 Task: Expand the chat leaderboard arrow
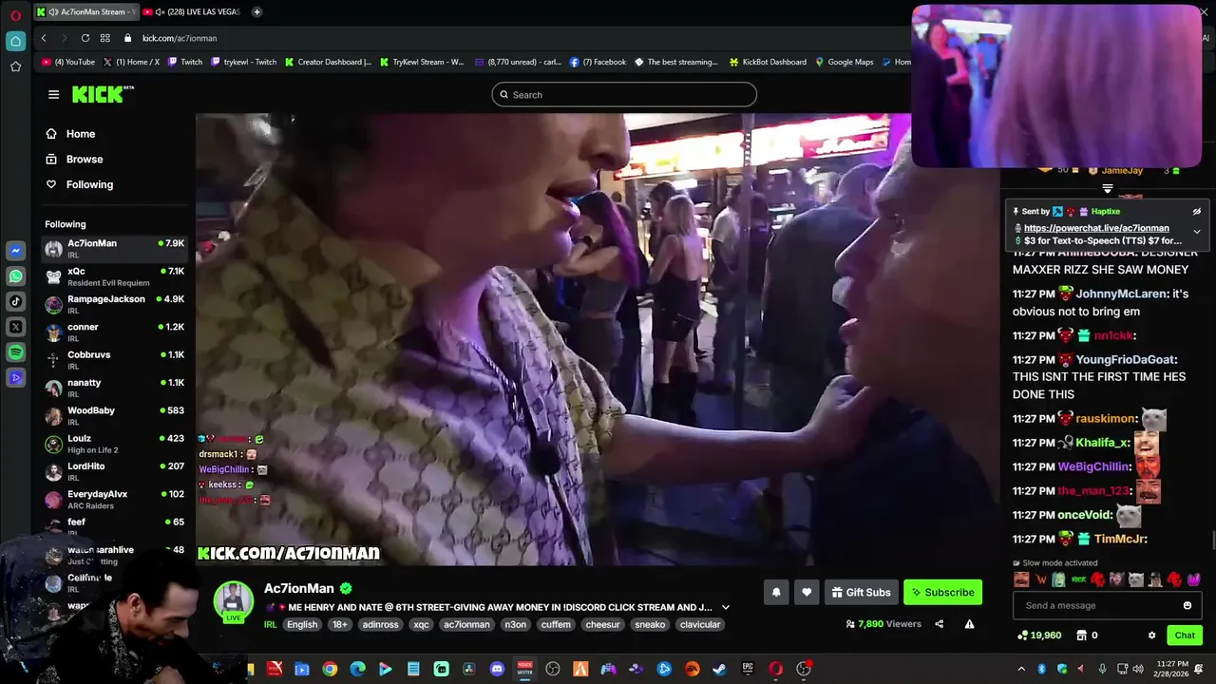(1107, 189)
